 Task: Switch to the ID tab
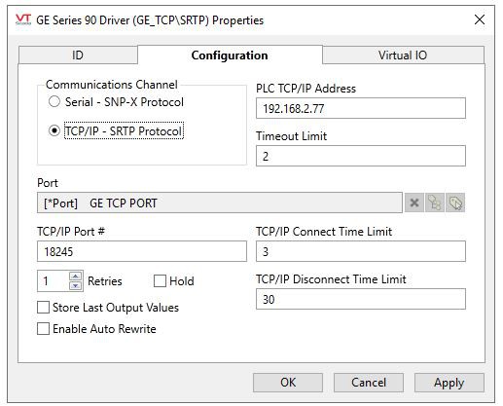point(78,55)
